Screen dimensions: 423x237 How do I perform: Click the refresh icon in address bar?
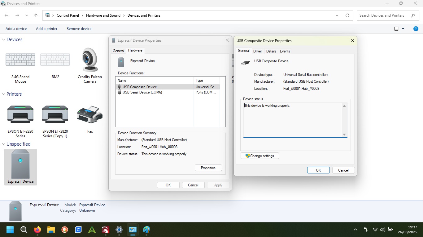(347, 15)
